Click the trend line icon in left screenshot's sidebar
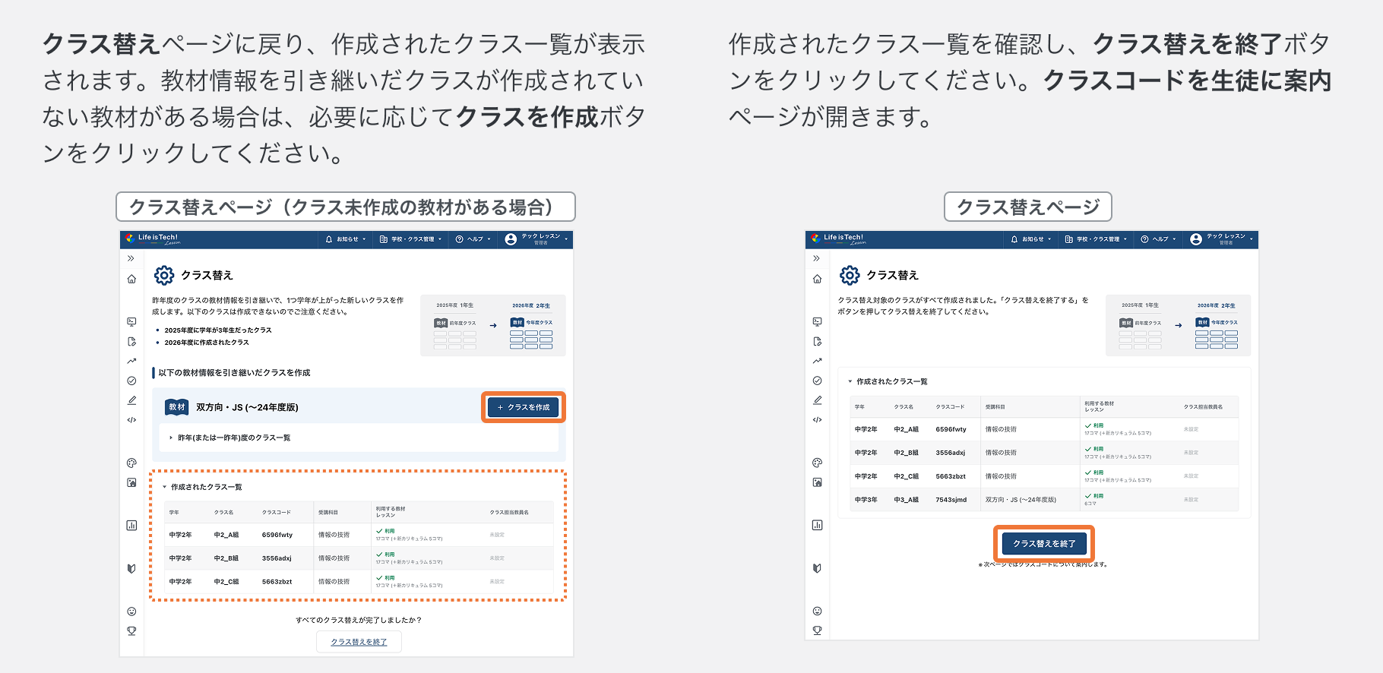 pos(131,361)
